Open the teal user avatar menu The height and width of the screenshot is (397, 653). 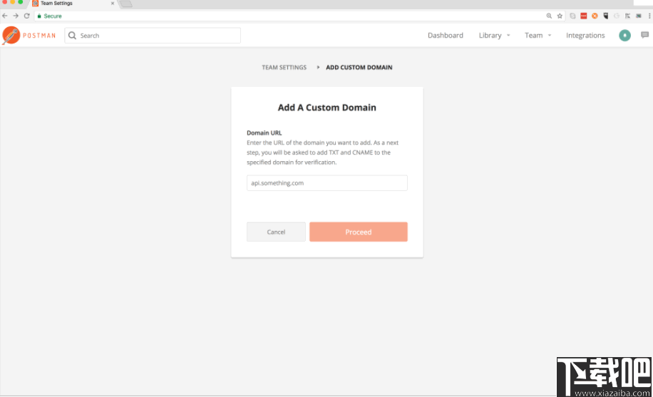pos(625,35)
